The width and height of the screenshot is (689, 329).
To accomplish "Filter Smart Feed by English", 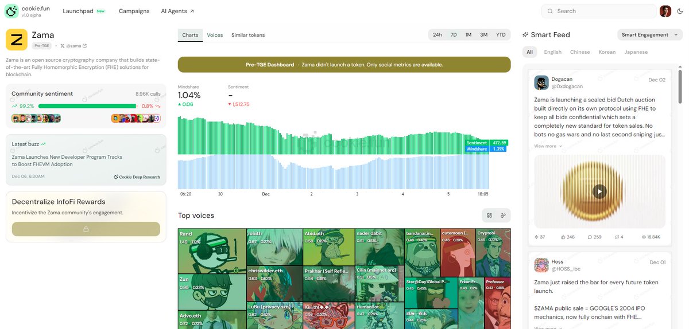I will [x=553, y=52].
